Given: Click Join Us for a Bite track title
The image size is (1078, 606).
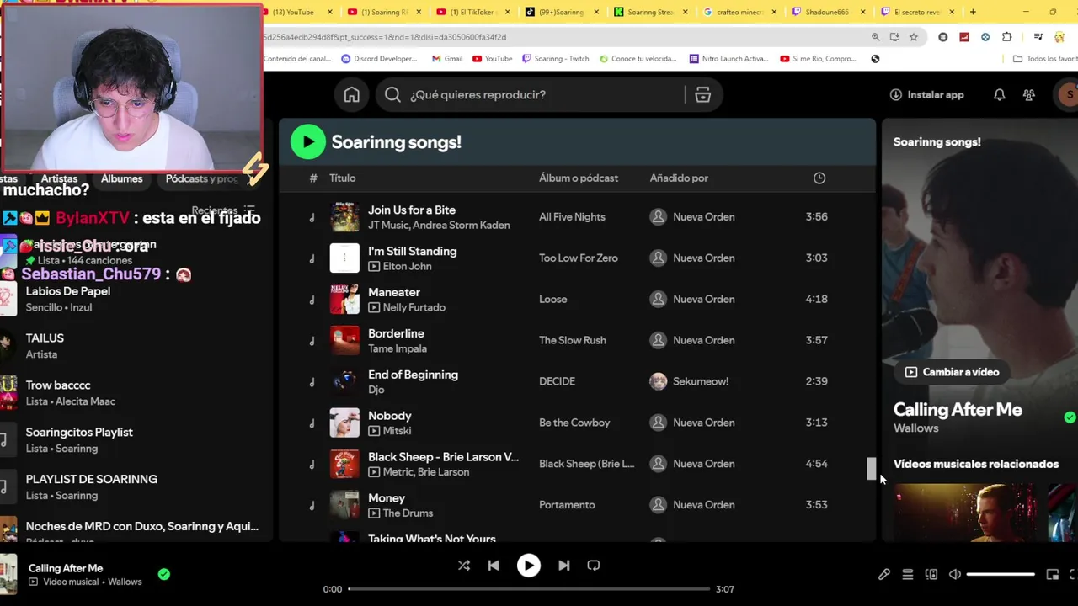Looking at the screenshot, I should pos(412,210).
